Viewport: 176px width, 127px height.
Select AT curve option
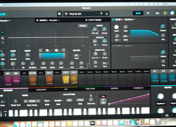point(103,100)
